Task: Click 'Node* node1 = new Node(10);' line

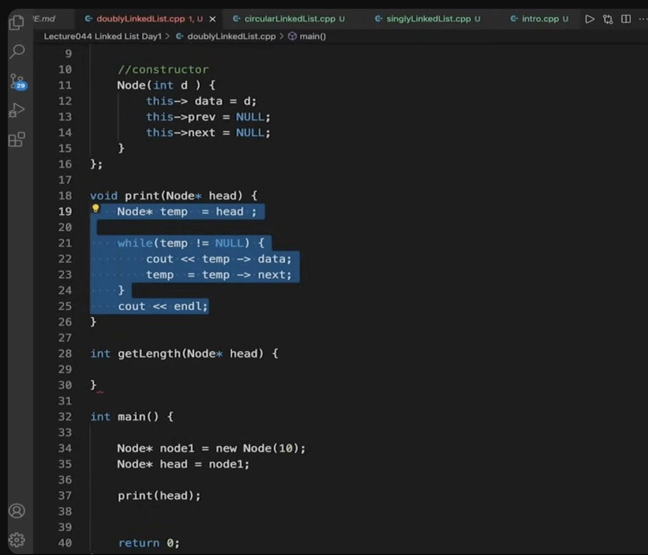Action: (x=212, y=448)
